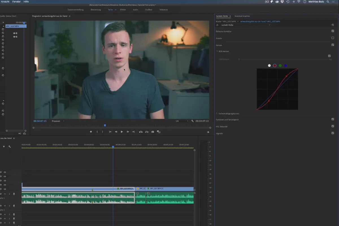Toggle the Vignette checkbox
The image size is (339, 226).
(x=333, y=133)
